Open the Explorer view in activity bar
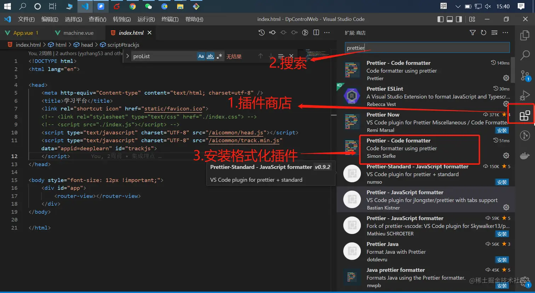 click(x=525, y=35)
